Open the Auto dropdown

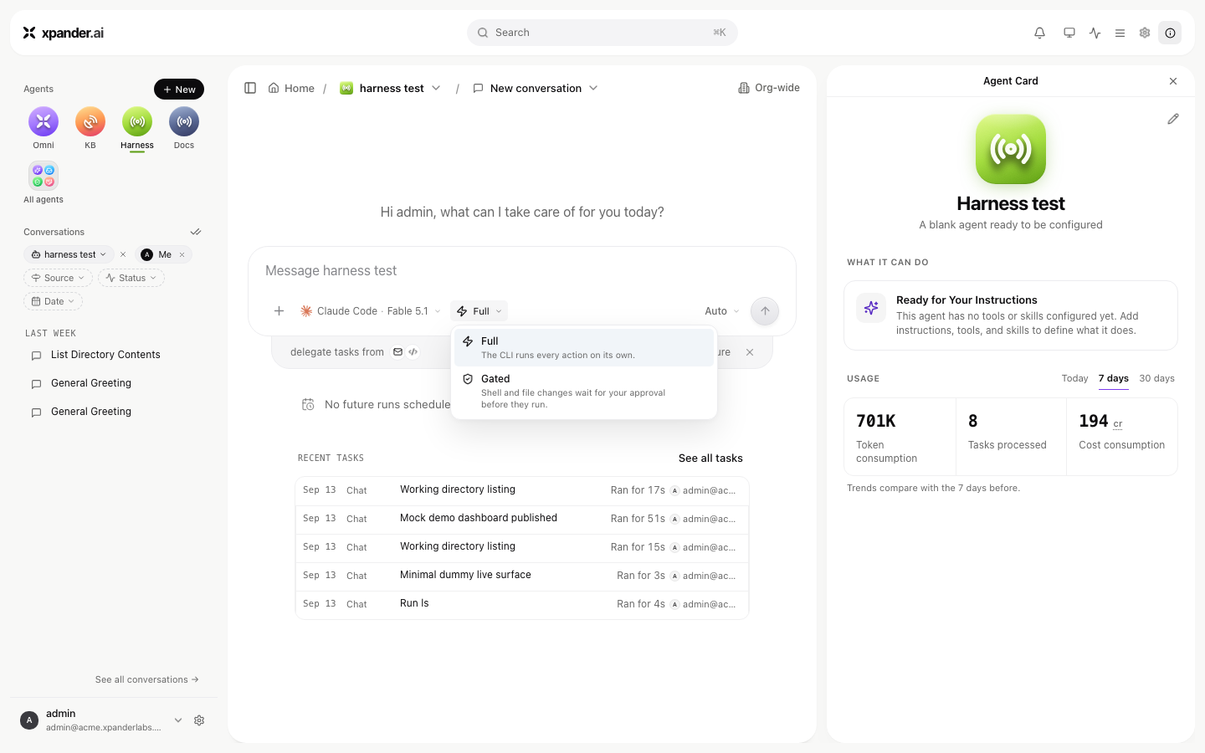tap(722, 311)
